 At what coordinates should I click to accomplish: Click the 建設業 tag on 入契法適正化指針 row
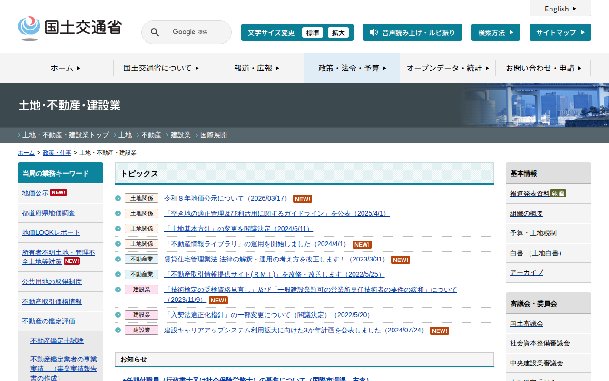tap(141, 315)
